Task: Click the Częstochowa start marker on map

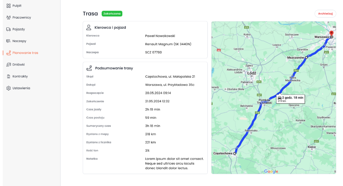Action: click(235, 153)
